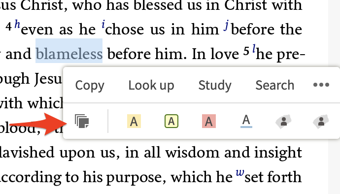Viewport: 340px width, 194px height.
Task: Click the last person brush-stroke icon
Action: click(x=321, y=122)
